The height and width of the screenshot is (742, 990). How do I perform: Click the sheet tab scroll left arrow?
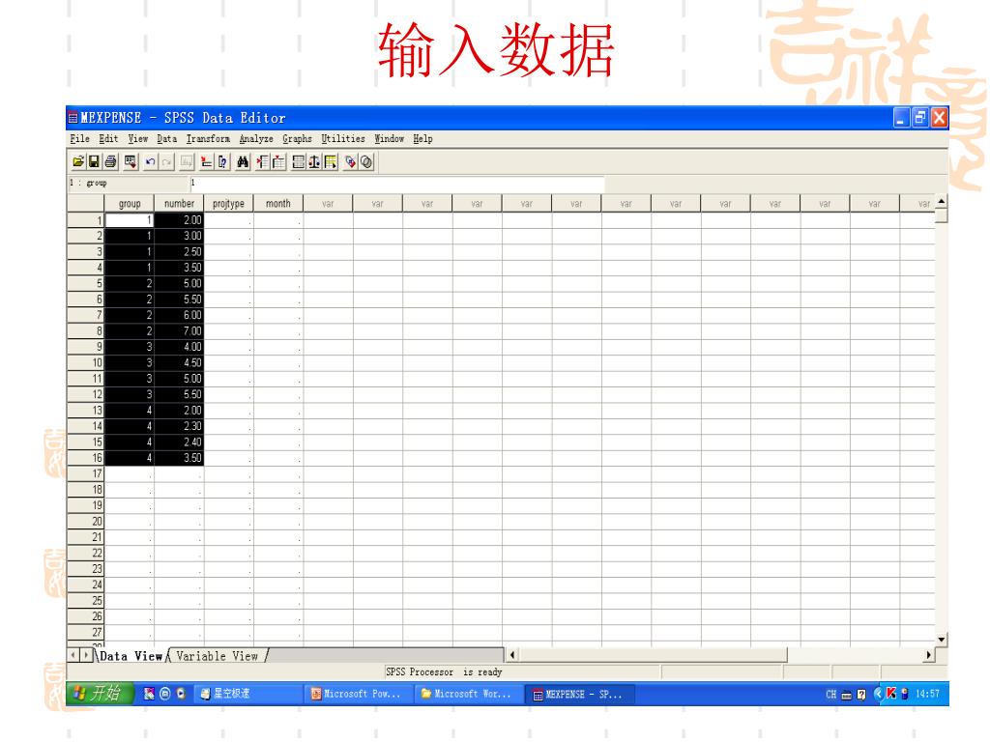pos(73,656)
